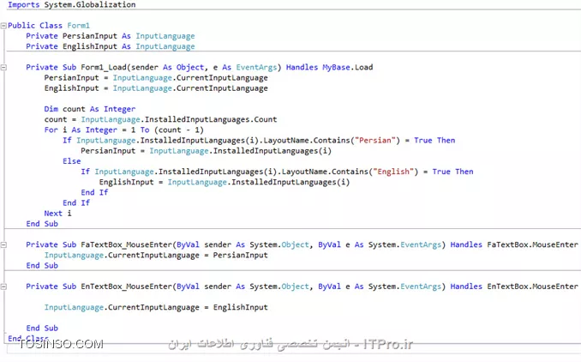The height and width of the screenshot is (362, 581).
Task: Click 'CurrentInputLanguage = EnglishInput' assignment line
Action: coord(156,307)
